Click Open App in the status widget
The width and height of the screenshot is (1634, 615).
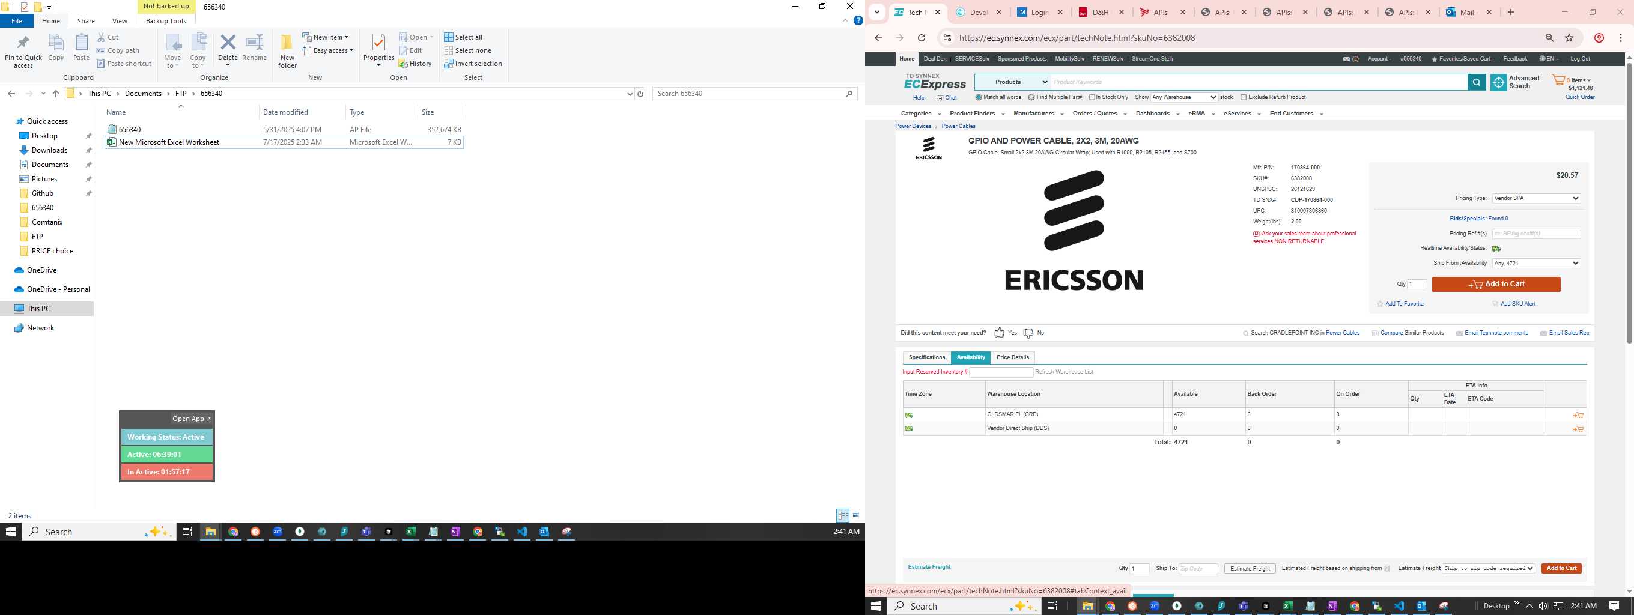(x=192, y=419)
